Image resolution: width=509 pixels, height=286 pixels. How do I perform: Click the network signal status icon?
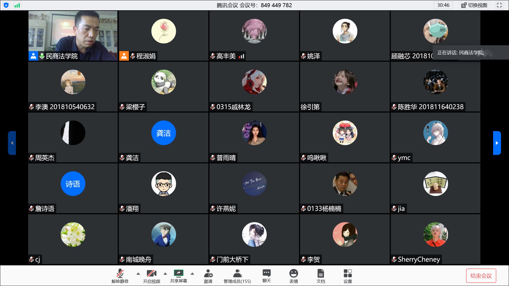[17, 5]
